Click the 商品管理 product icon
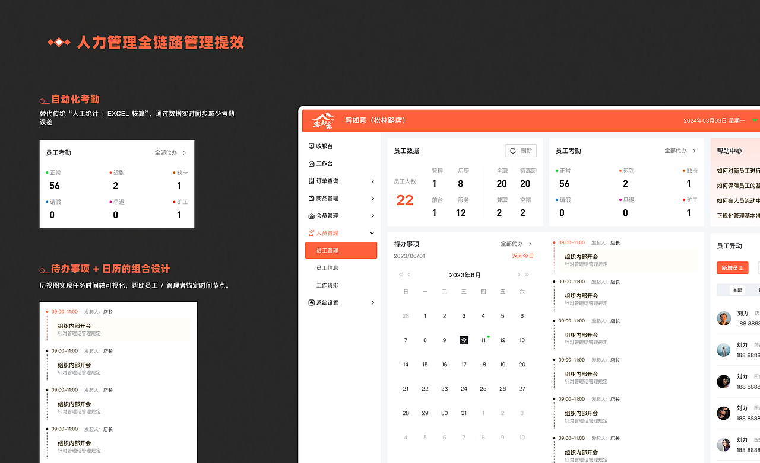The image size is (760, 463). (x=311, y=199)
